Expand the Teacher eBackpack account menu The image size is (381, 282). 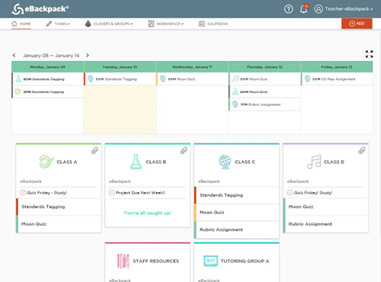pos(349,9)
